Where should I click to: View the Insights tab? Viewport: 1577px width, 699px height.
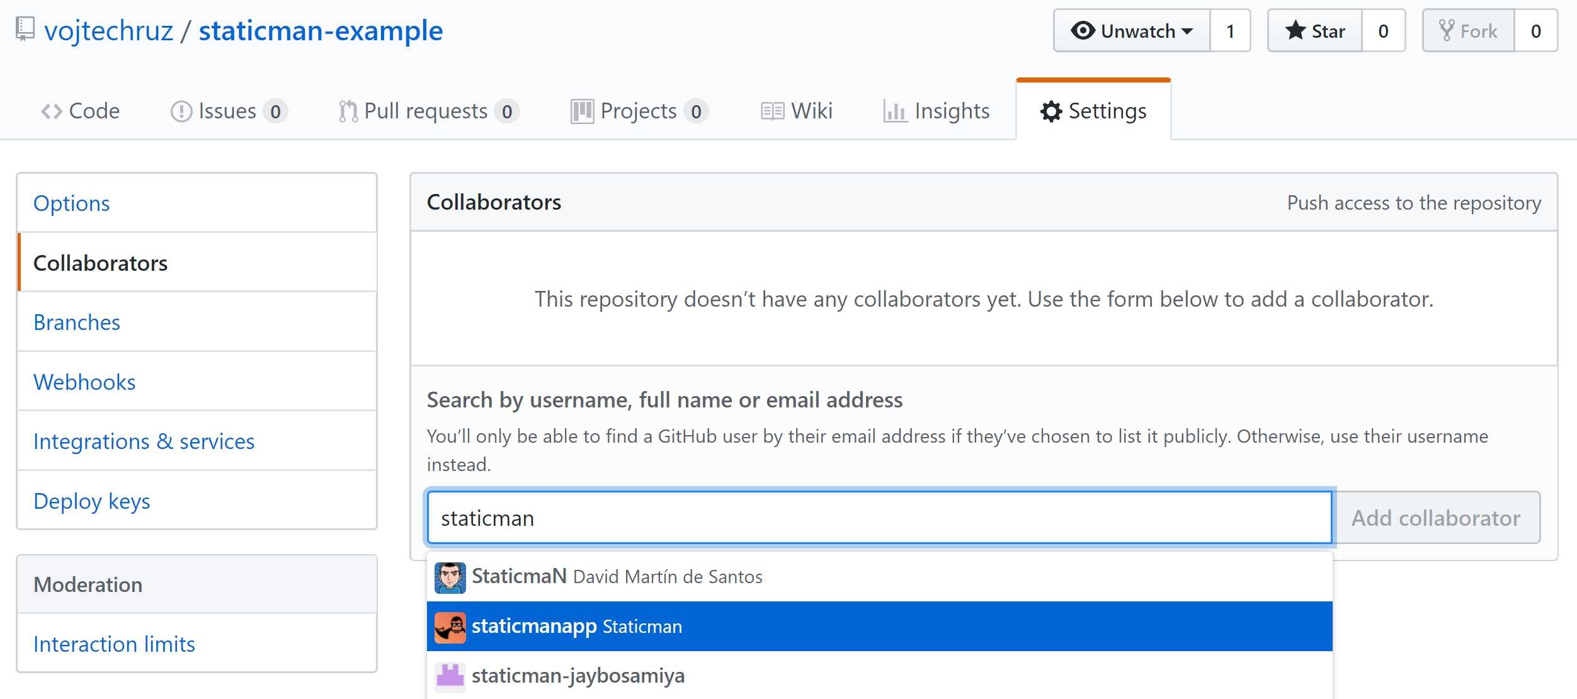point(937,111)
